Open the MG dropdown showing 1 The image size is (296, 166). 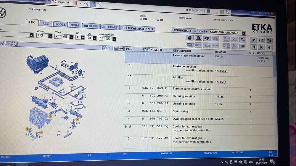pos(83,38)
